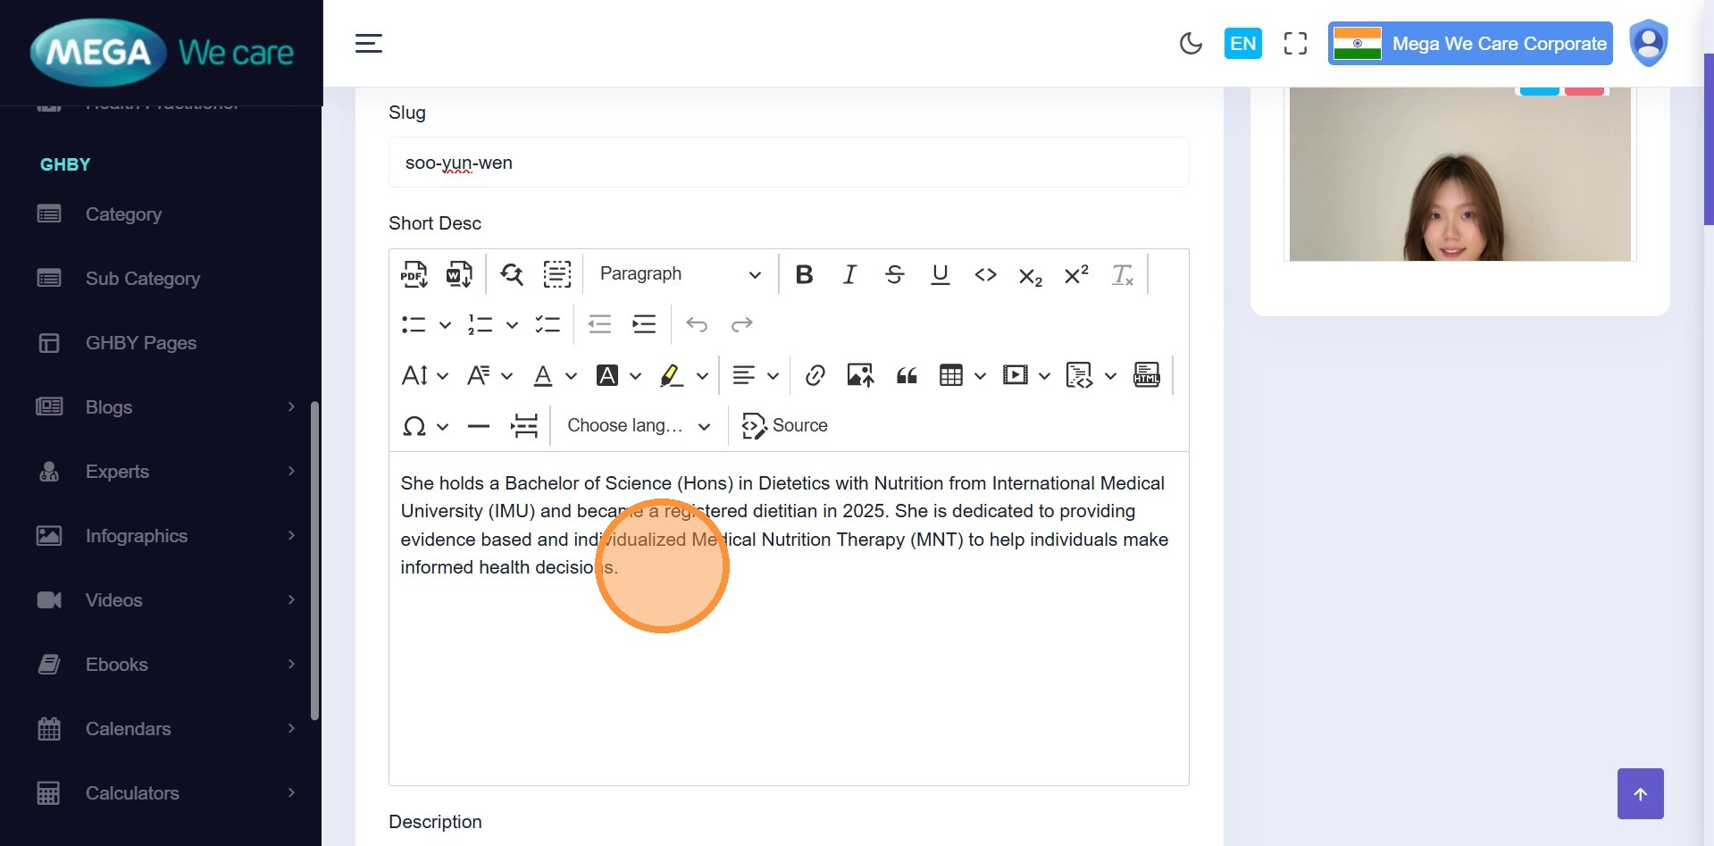
Task: Open the font color picker
Action: (543, 375)
